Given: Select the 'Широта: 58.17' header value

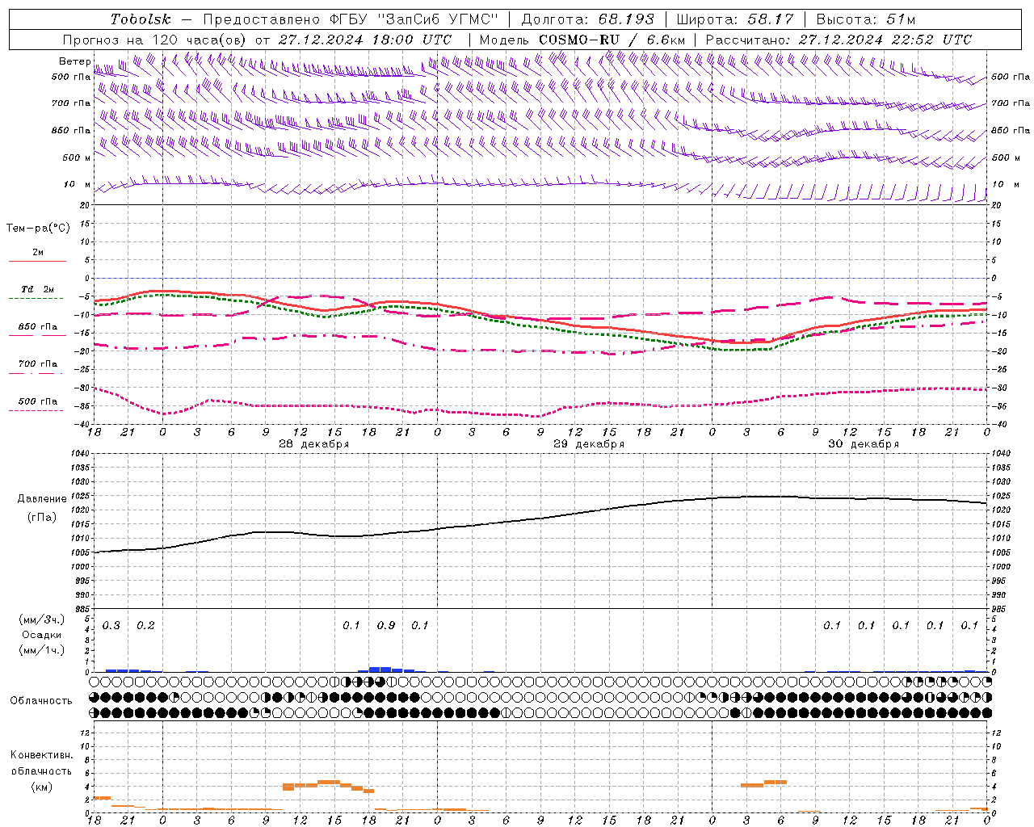Looking at the screenshot, I should (x=735, y=19).
